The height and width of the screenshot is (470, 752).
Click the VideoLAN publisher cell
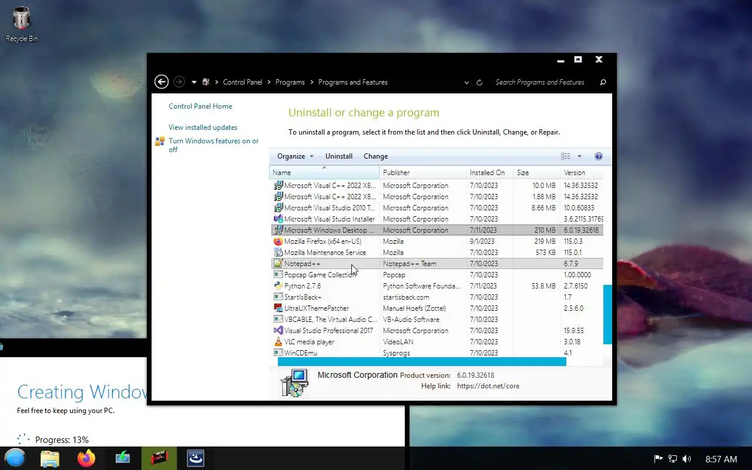pos(398,342)
